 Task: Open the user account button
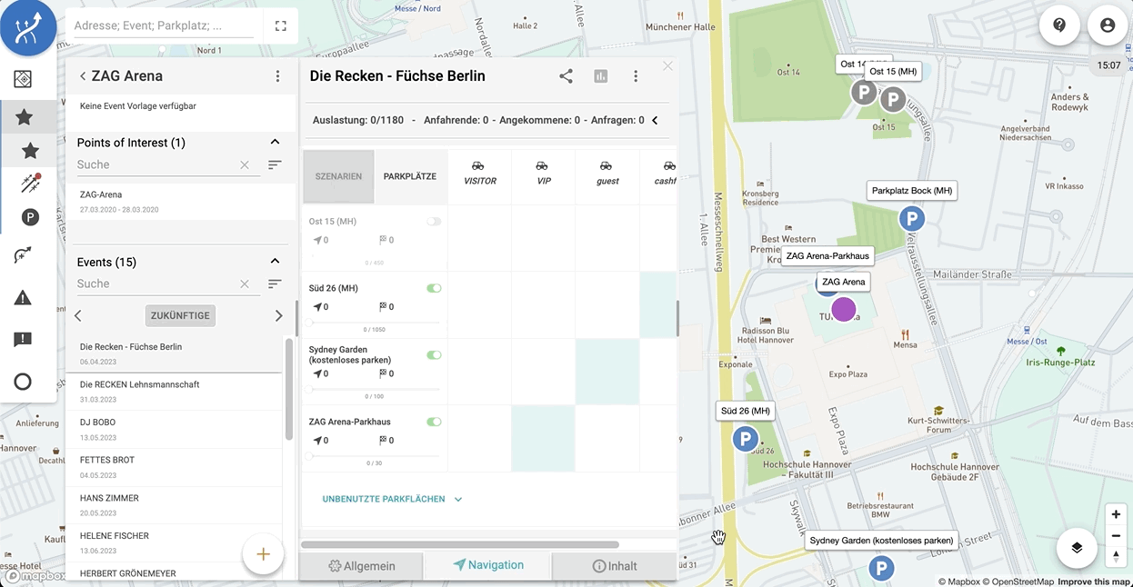point(1108,25)
